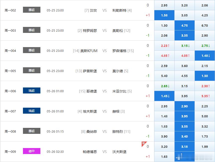Open team 赫根 page
This screenshot has height=162, width=215.
pos(116,111)
